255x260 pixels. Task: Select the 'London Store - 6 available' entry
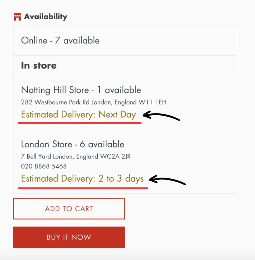point(73,144)
